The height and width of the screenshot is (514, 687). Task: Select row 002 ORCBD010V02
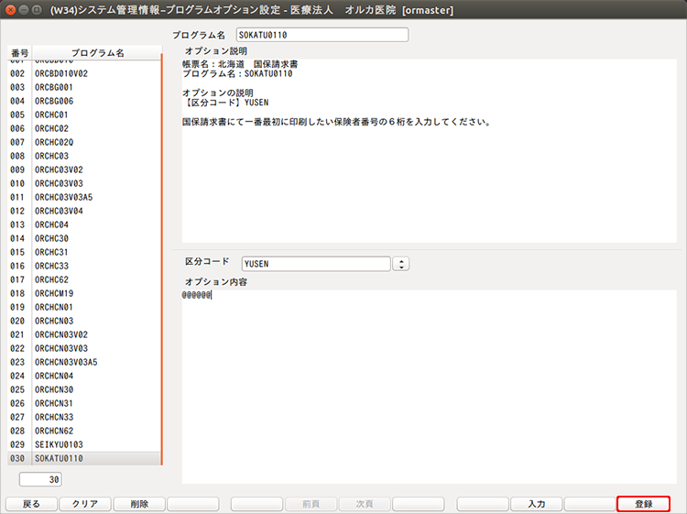coord(84,73)
